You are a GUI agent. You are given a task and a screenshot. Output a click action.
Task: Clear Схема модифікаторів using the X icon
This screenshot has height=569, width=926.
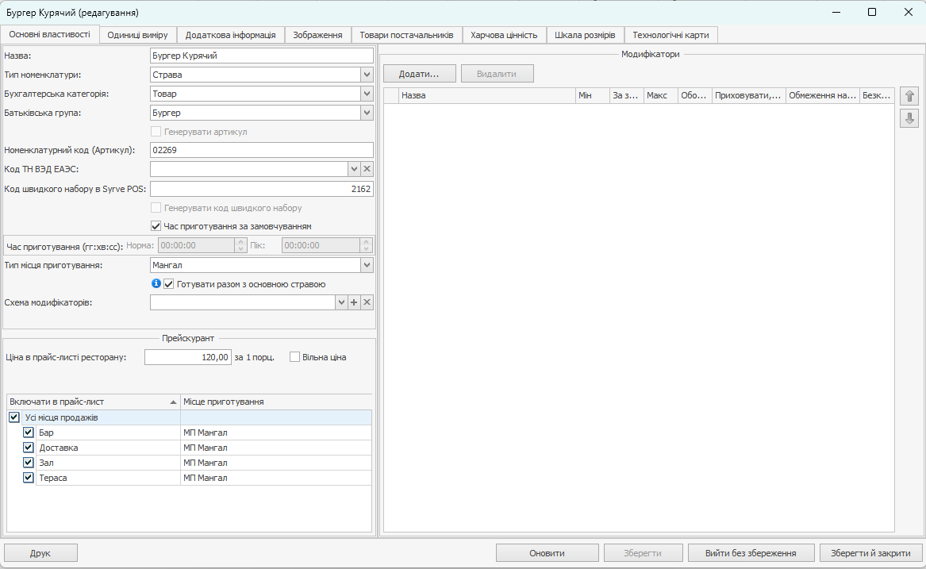click(x=367, y=302)
